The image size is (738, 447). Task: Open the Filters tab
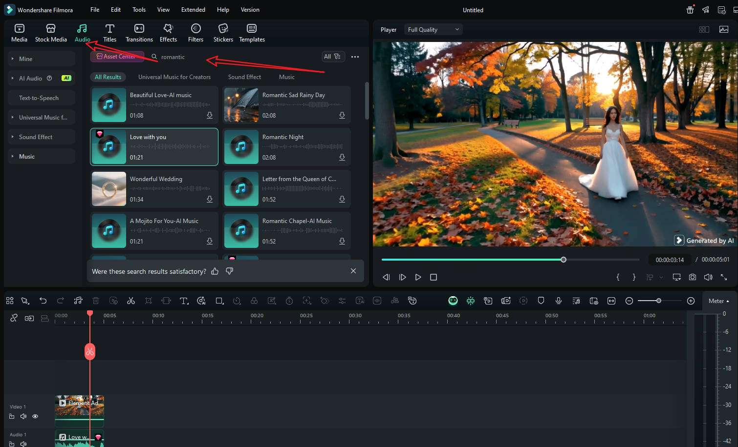pos(195,33)
